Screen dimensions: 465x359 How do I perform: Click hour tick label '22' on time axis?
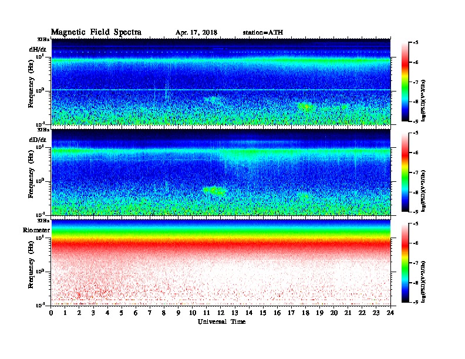pos(362,313)
